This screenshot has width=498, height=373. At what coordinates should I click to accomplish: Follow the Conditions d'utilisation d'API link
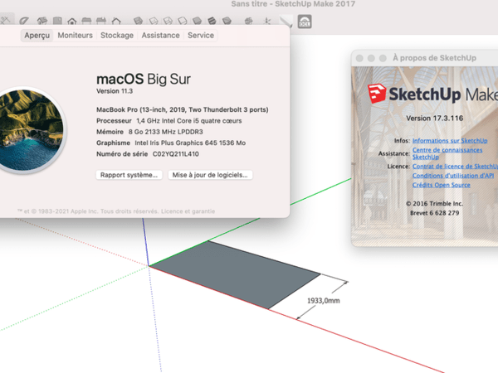(x=452, y=175)
